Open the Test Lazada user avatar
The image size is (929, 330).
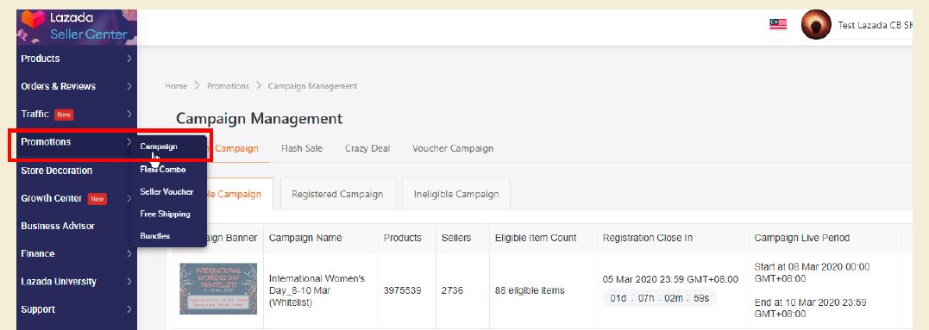816,25
